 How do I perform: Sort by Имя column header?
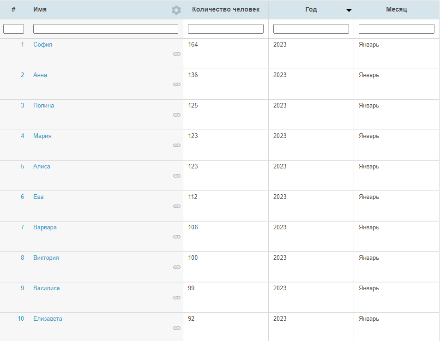tap(40, 10)
